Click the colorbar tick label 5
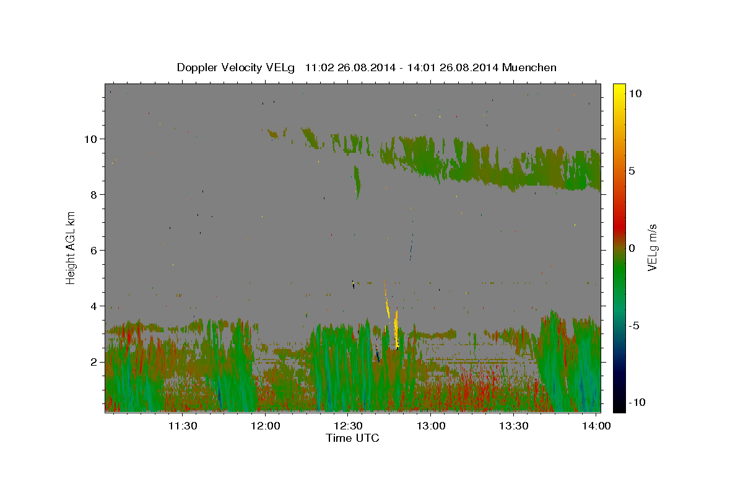This screenshot has width=743, height=495. click(x=632, y=171)
